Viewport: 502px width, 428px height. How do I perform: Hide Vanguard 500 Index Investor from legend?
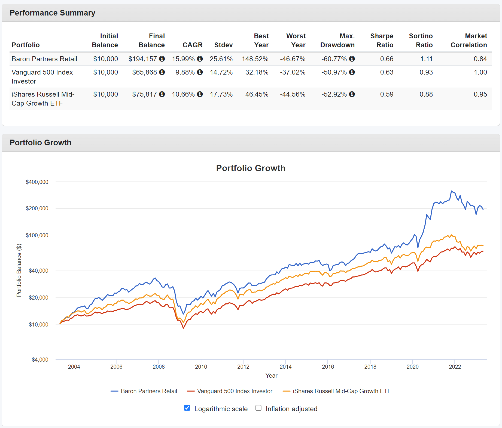coord(230,391)
